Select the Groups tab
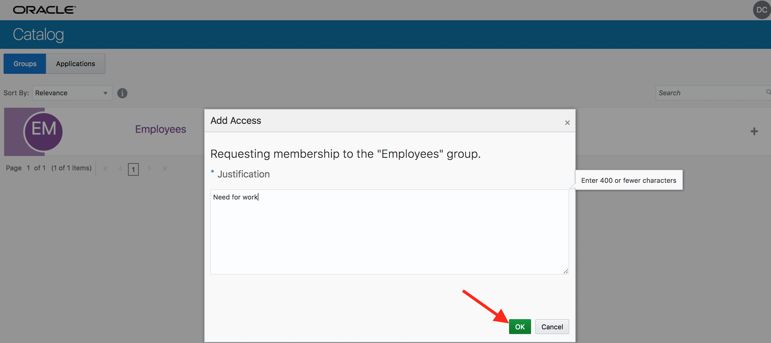 (x=25, y=63)
